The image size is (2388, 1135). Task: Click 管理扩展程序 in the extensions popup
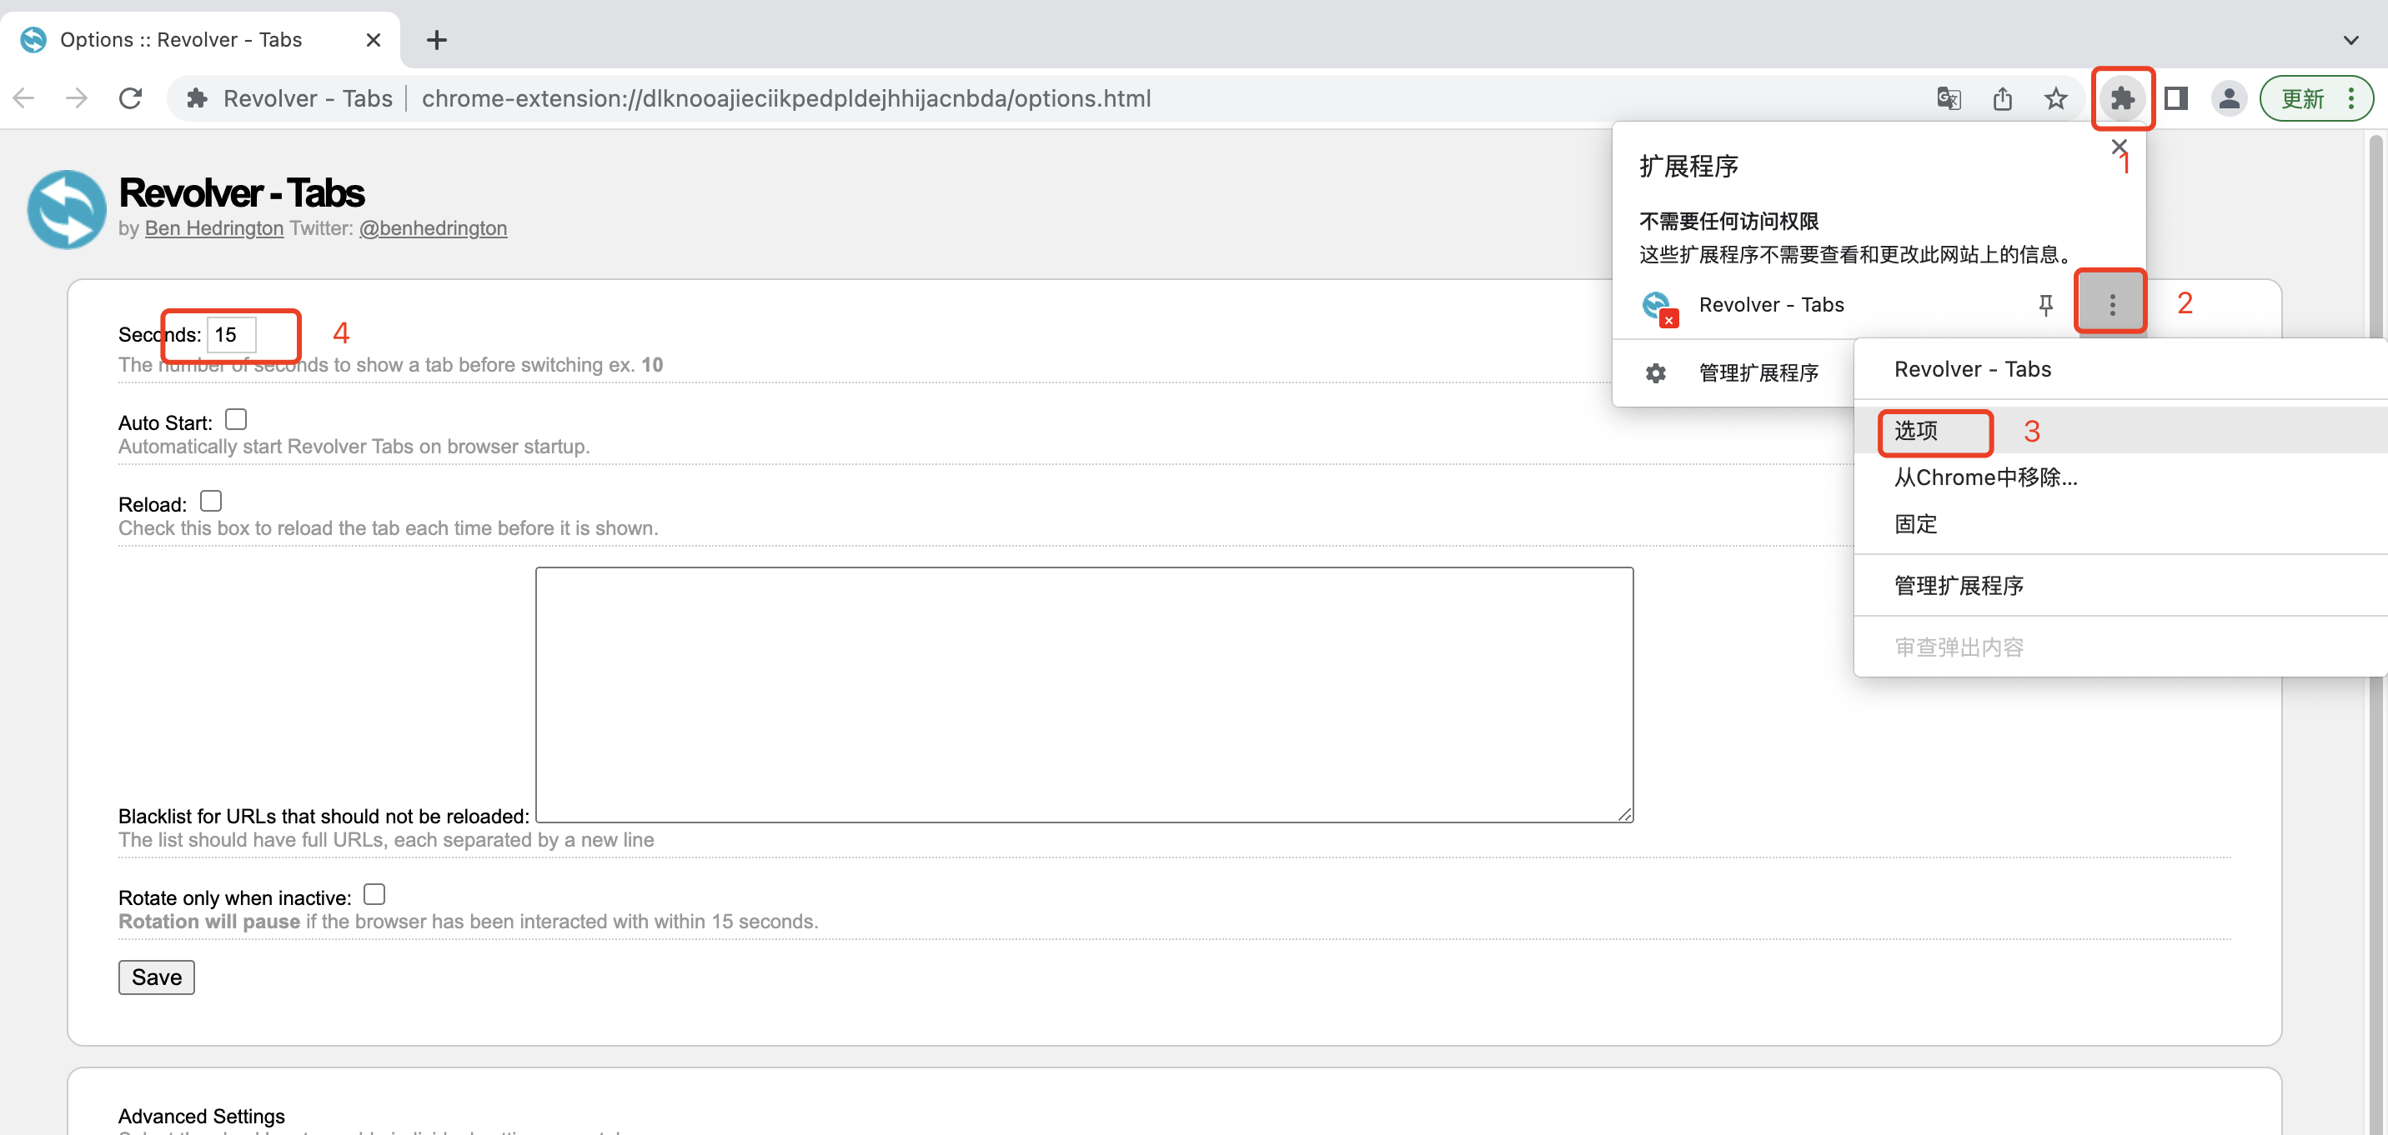click(1758, 372)
